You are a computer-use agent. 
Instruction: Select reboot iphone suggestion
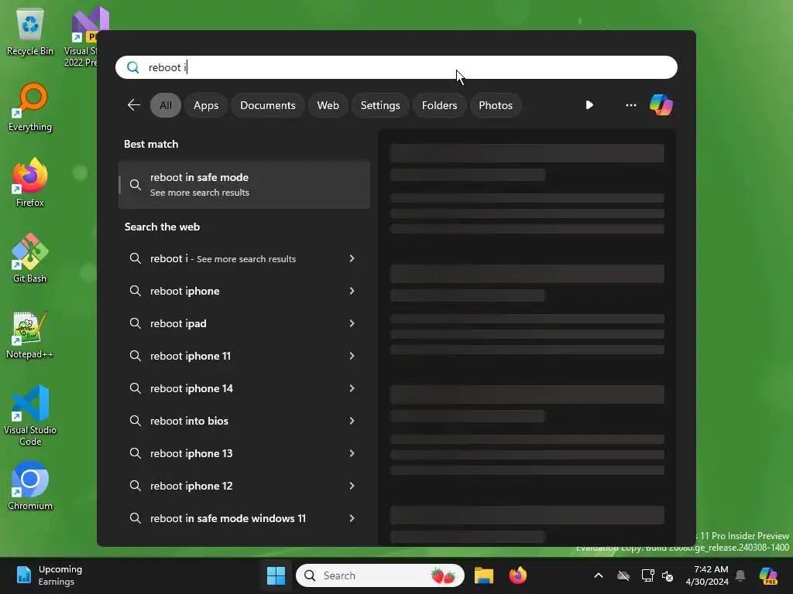tap(244, 291)
